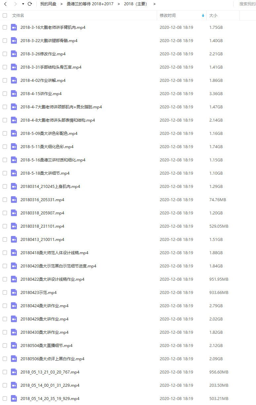Focus the 搜索我的 search field
This screenshot has width=256, height=405.
click(x=247, y=4)
